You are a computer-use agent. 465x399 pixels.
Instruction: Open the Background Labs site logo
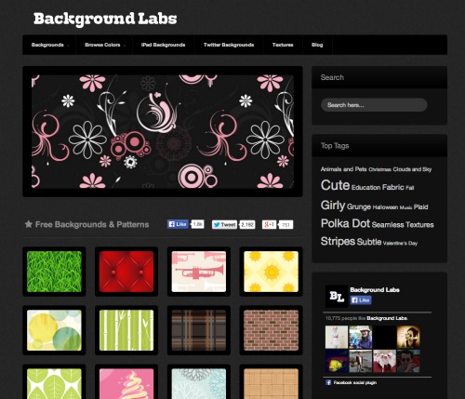[x=105, y=19]
